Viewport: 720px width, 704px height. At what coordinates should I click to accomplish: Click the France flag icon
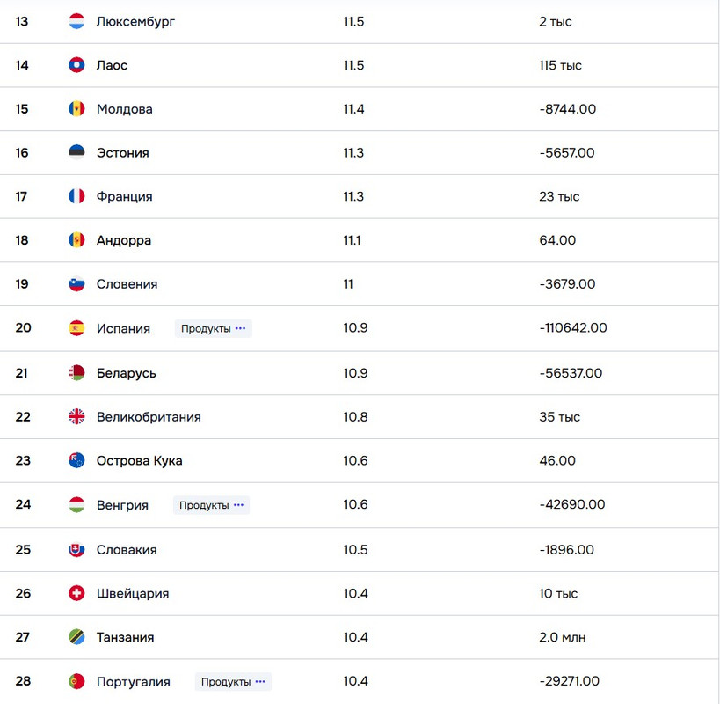[x=76, y=196]
